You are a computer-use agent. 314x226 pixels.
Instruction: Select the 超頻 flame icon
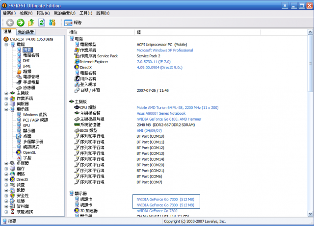tap(19, 72)
